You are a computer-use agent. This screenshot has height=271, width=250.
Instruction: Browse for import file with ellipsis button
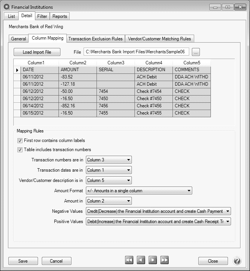coord(196,52)
